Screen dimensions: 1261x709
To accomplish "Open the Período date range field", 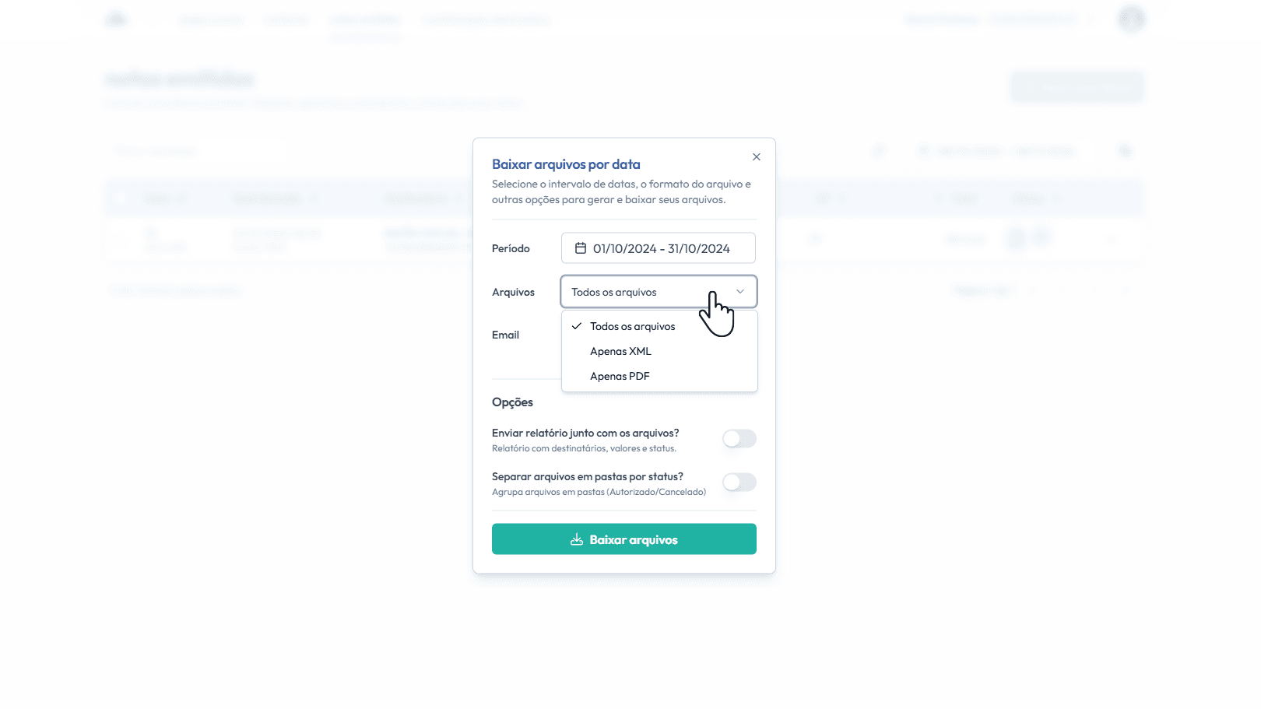I will [x=659, y=248].
